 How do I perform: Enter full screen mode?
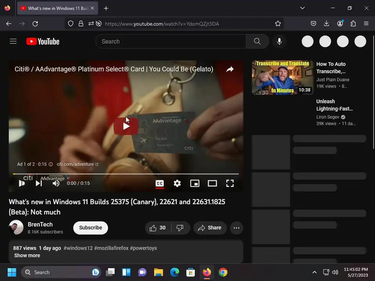pyautogui.click(x=230, y=183)
